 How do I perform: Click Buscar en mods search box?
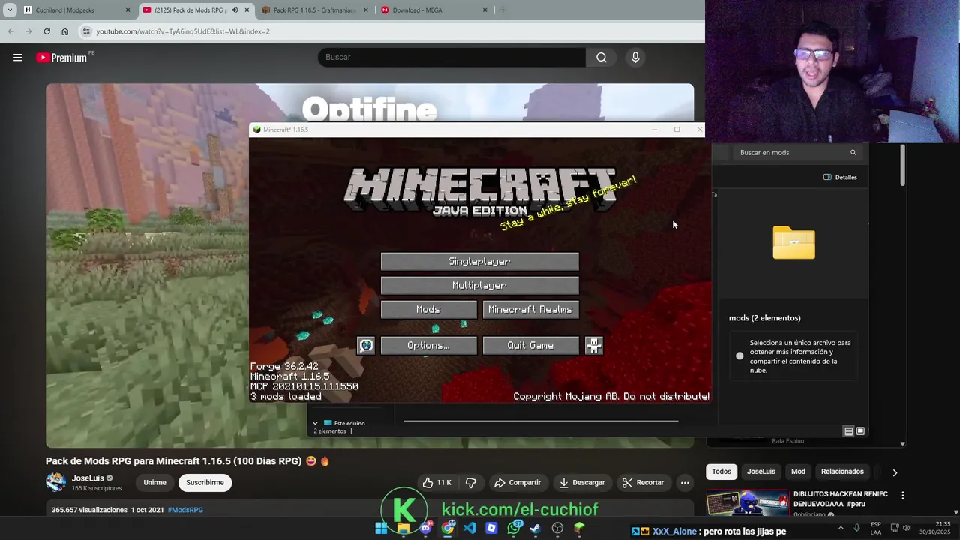[797, 152]
